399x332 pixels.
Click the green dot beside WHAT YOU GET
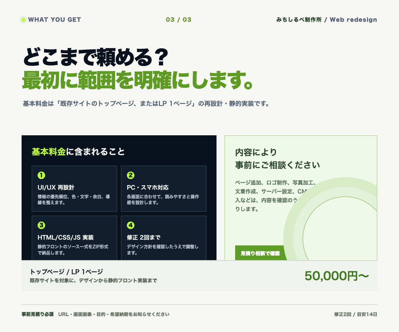(x=23, y=20)
